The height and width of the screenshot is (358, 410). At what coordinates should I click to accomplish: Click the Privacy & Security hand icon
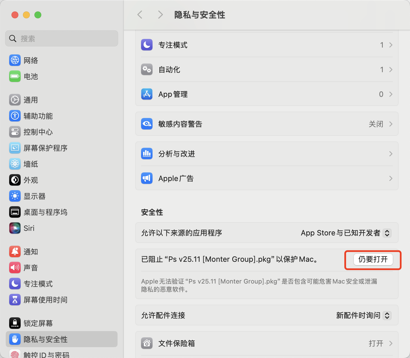pyautogui.click(x=15, y=339)
